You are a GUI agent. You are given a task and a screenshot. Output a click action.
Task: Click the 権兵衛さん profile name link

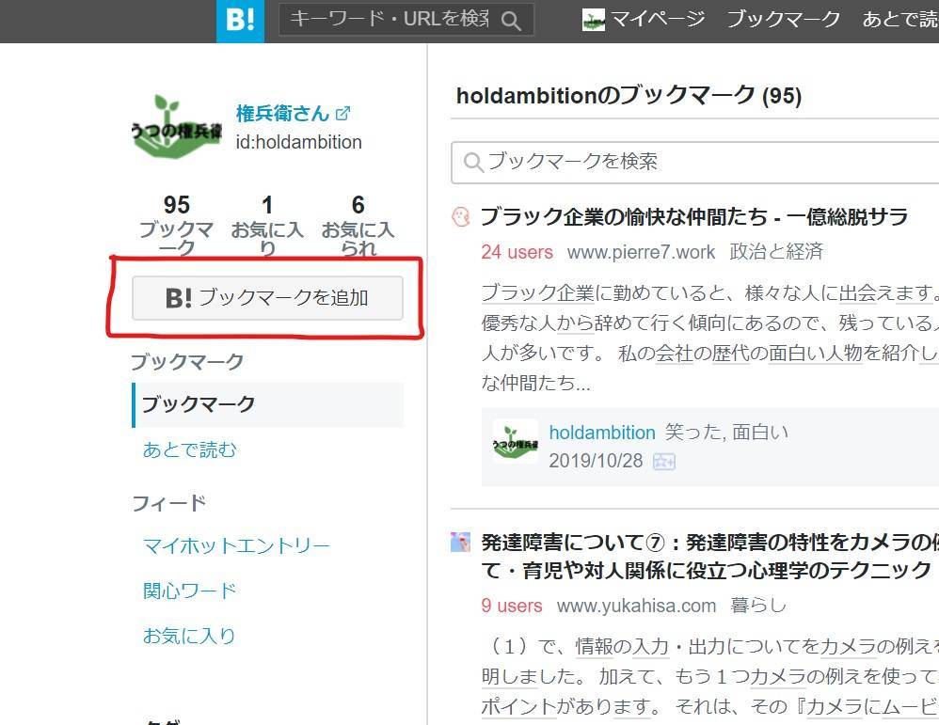click(282, 113)
